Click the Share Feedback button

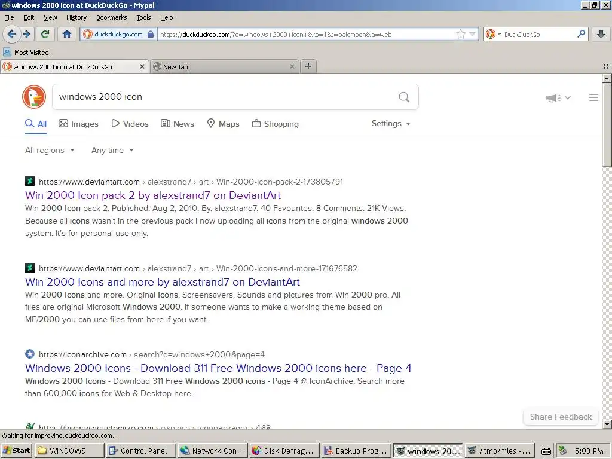pyautogui.click(x=561, y=417)
